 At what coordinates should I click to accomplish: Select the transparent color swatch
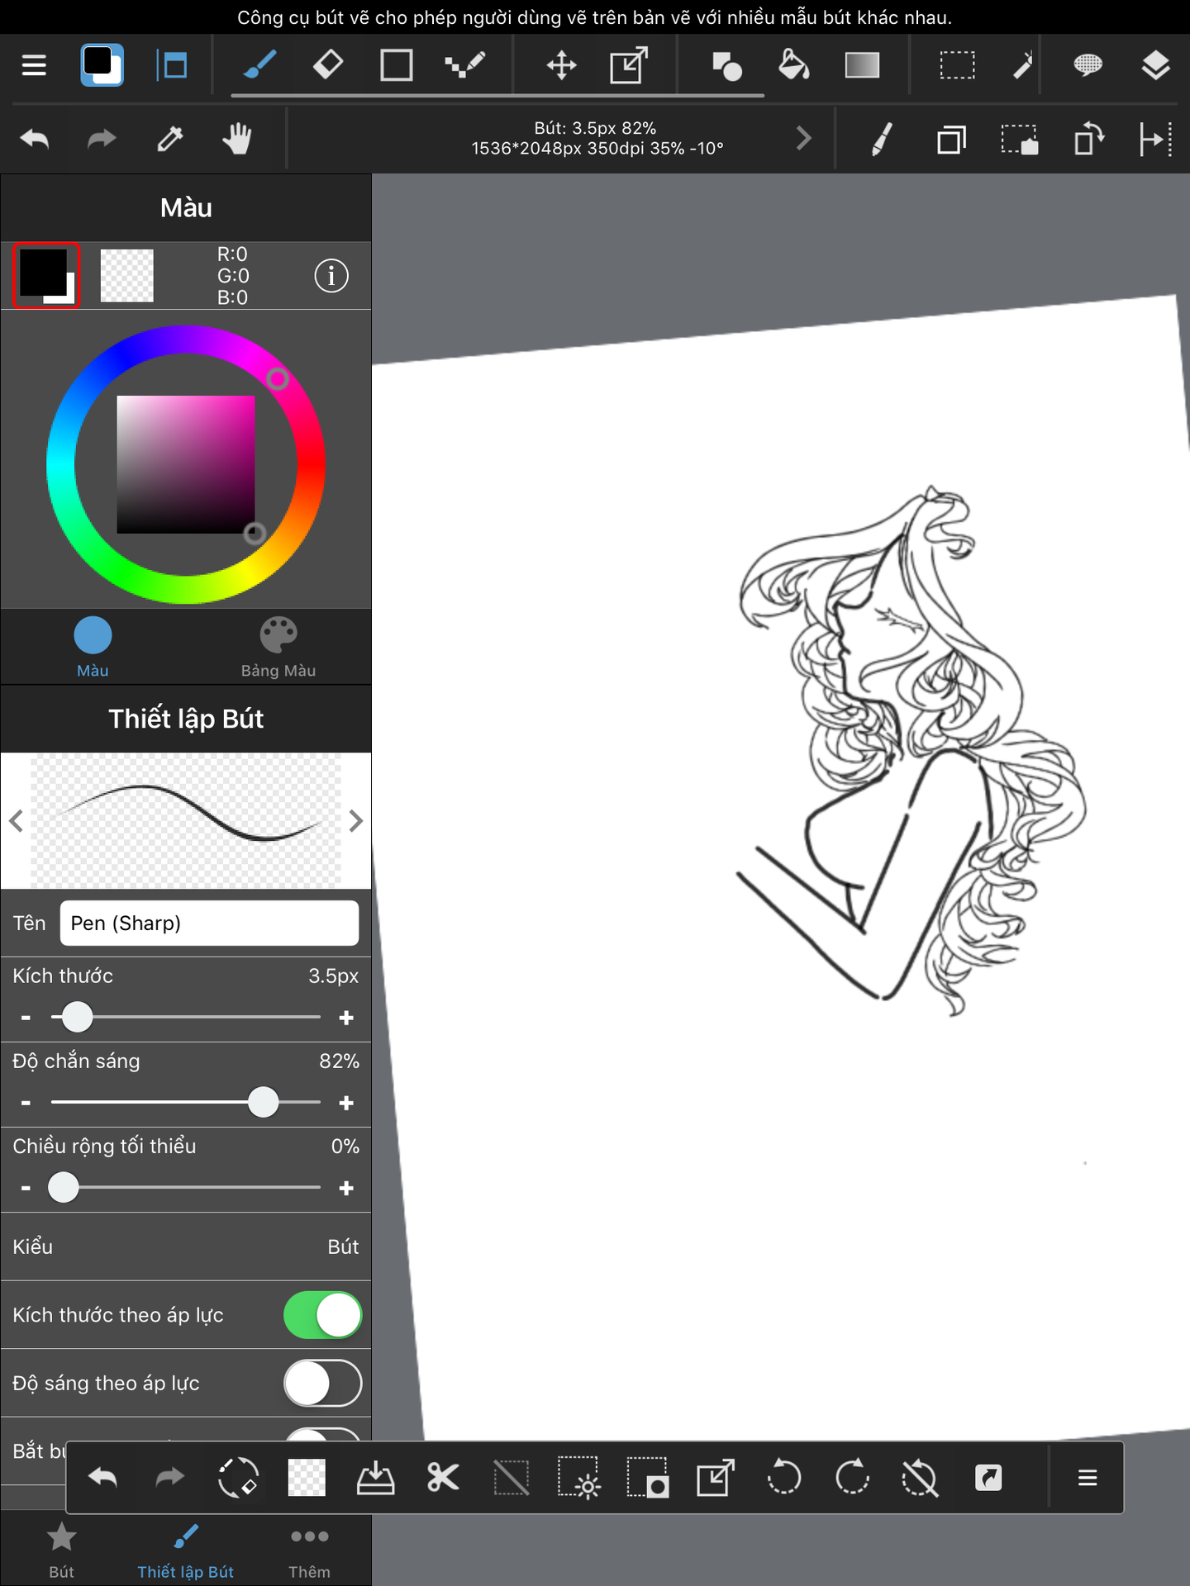coord(126,276)
